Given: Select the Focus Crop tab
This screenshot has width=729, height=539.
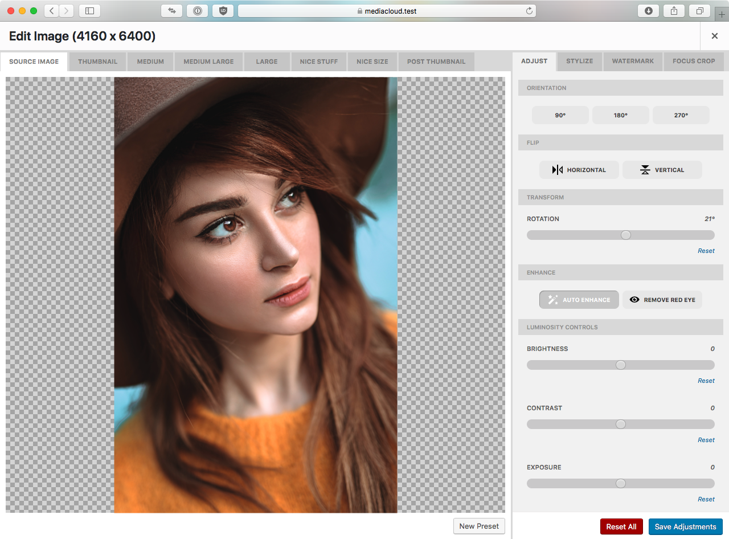Looking at the screenshot, I should [693, 61].
